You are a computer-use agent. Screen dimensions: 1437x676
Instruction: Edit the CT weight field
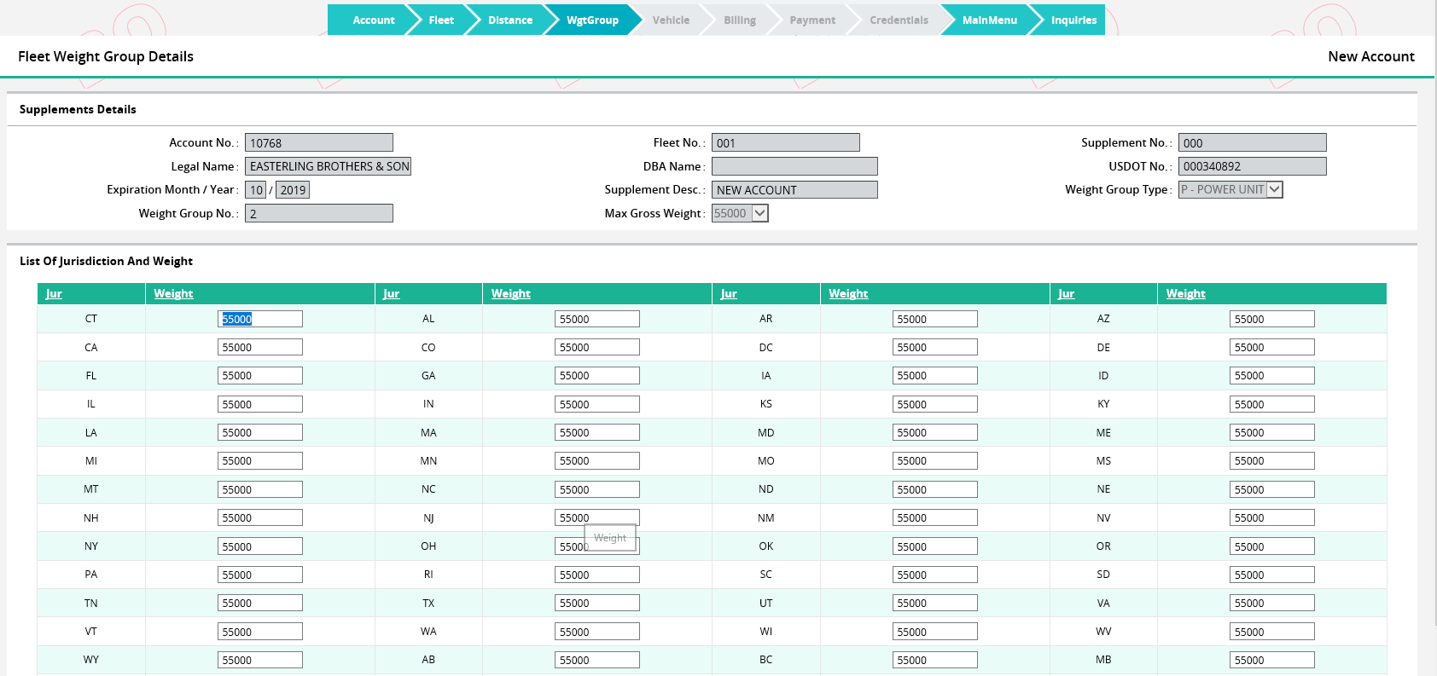[x=260, y=319]
